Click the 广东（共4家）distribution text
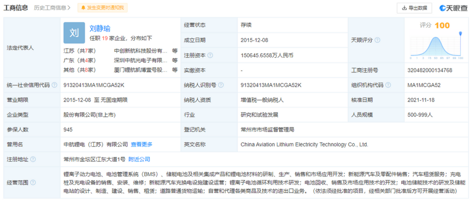Screen dimensions: 473x202 (80, 60)
